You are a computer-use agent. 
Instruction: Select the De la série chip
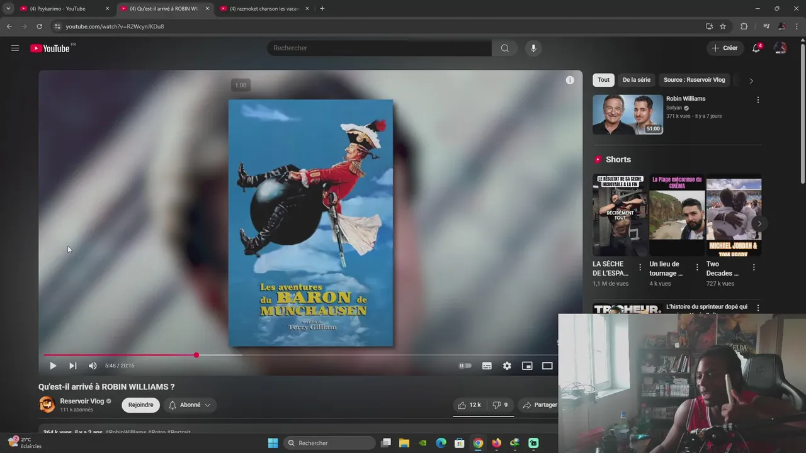[636, 80]
